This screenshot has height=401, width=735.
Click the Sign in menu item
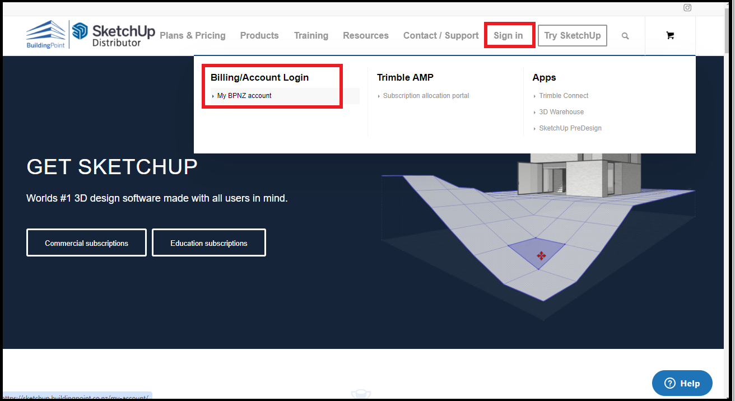pos(508,35)
